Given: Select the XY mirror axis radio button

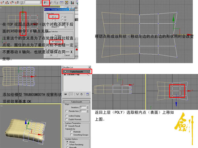Looking at the screenshot, I should [x=62, y=17].
